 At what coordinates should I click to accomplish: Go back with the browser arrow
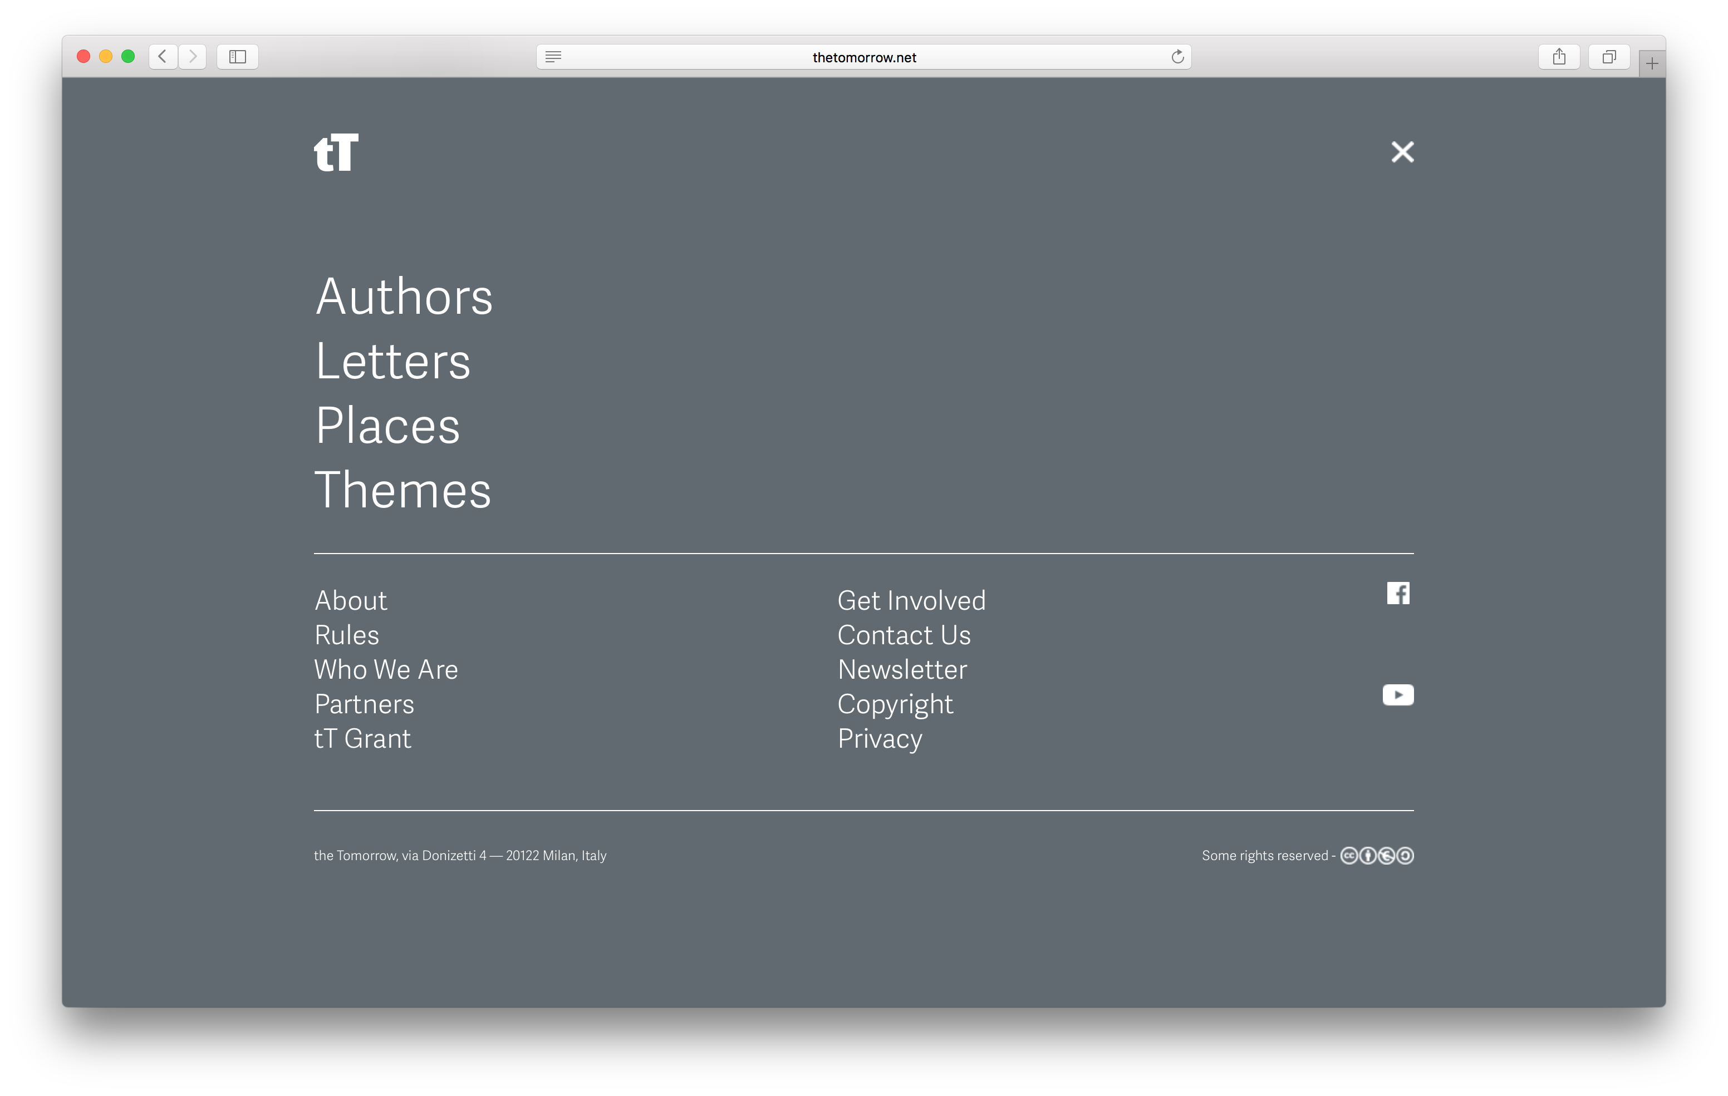point(163,57)
